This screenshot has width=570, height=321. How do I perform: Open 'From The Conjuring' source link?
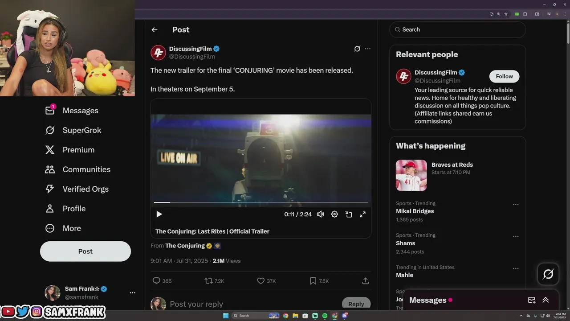click(185, 246)
